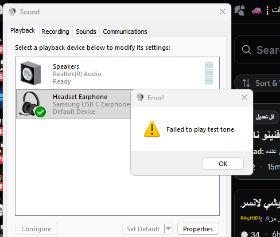Viewport: 280px width, 237px height.
Task: Click the red car icon in background toolbar
Action: tap(256, 10)
